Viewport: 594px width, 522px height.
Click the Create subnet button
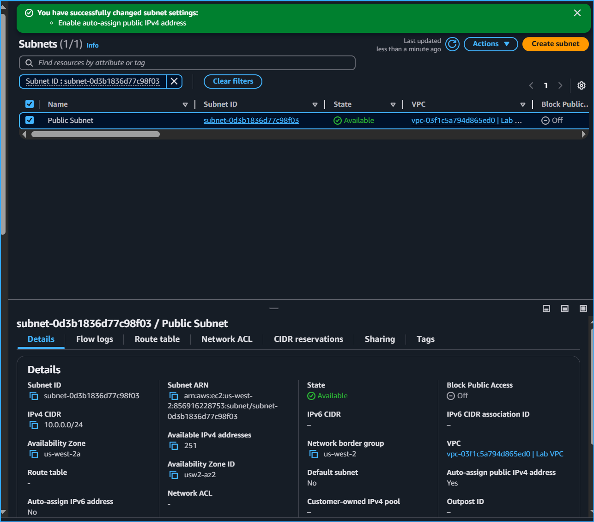pyautogui.click(x=555, y=44)
